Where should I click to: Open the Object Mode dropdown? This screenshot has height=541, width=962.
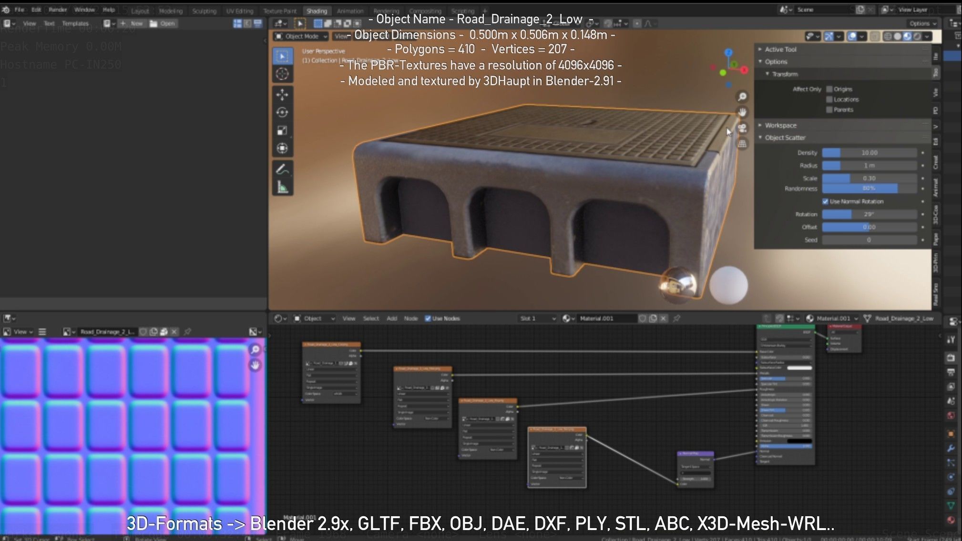click(301, 36)
